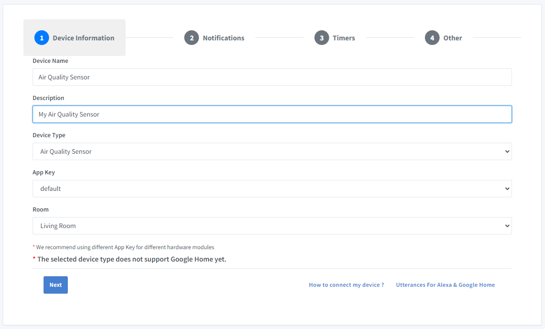Click the bold 'Device Name' field label
Image resolution: width=545 pixels, height=329 pixels.
coord(50,61)
